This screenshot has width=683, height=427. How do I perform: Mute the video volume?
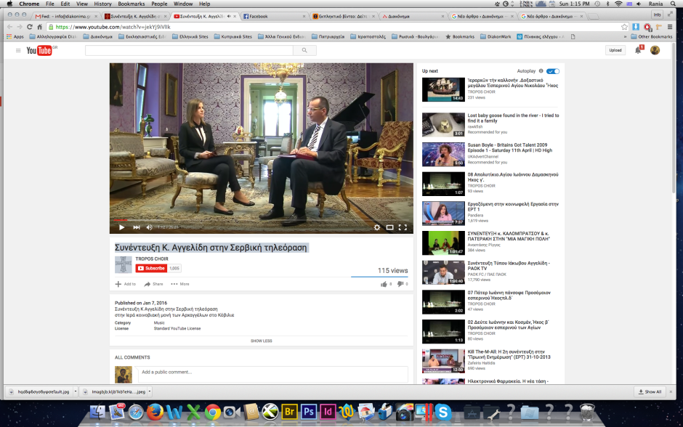tap(149, 227)
